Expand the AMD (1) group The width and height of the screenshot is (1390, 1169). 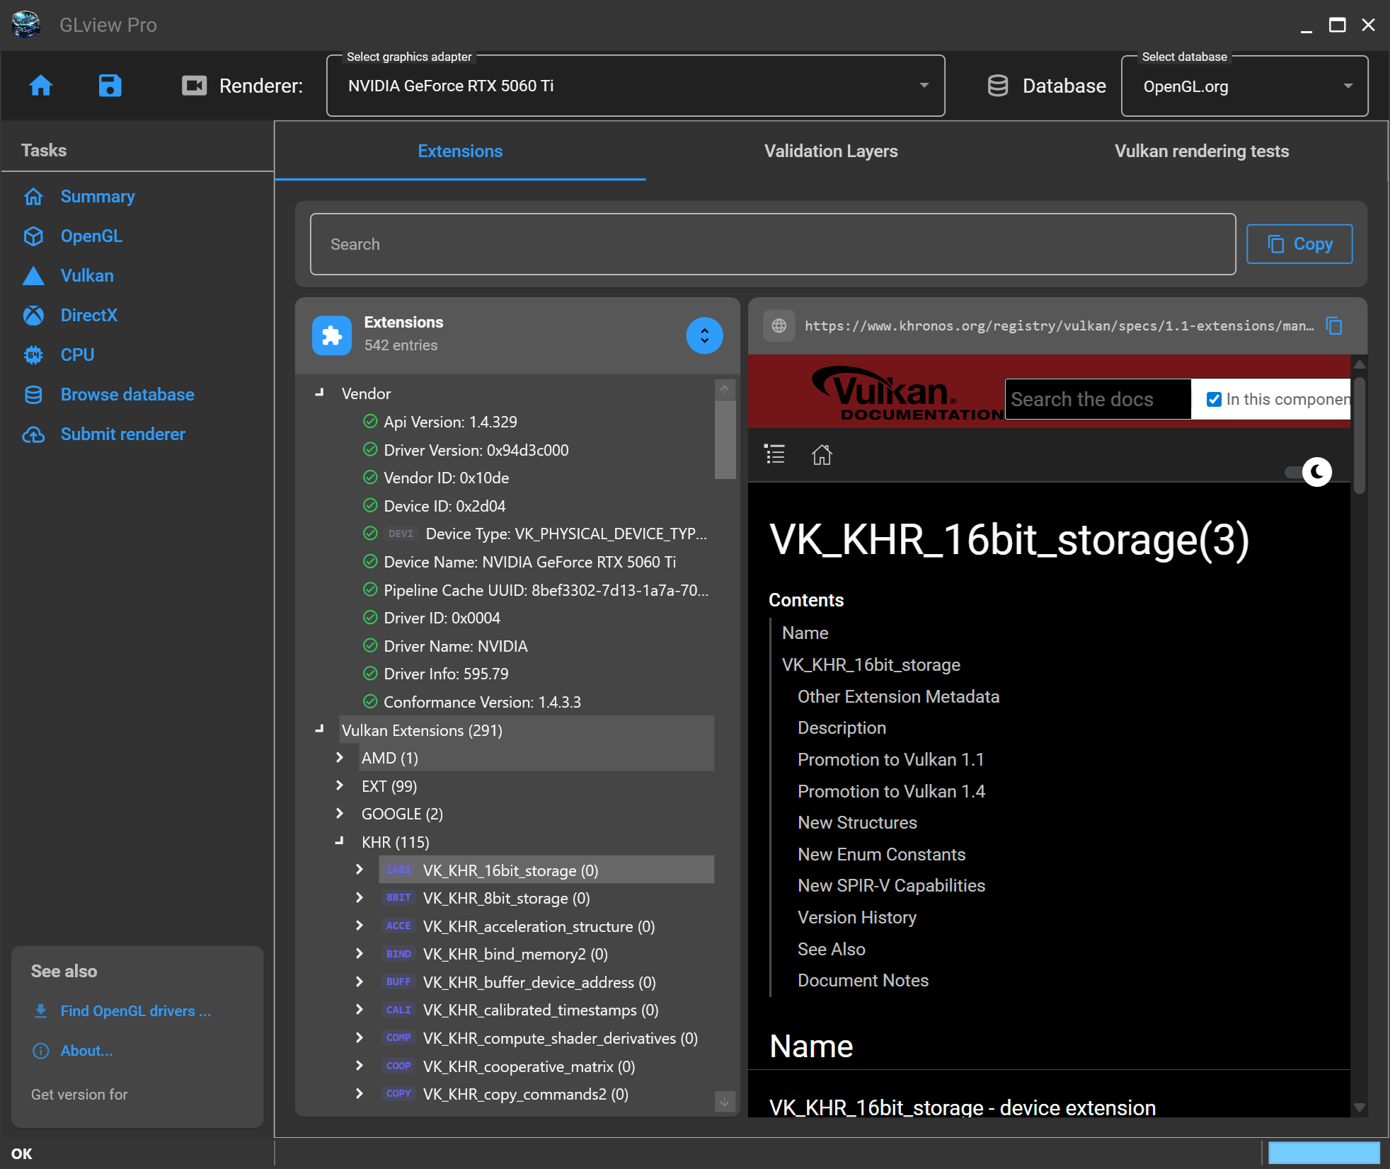(x=340, y=758)
